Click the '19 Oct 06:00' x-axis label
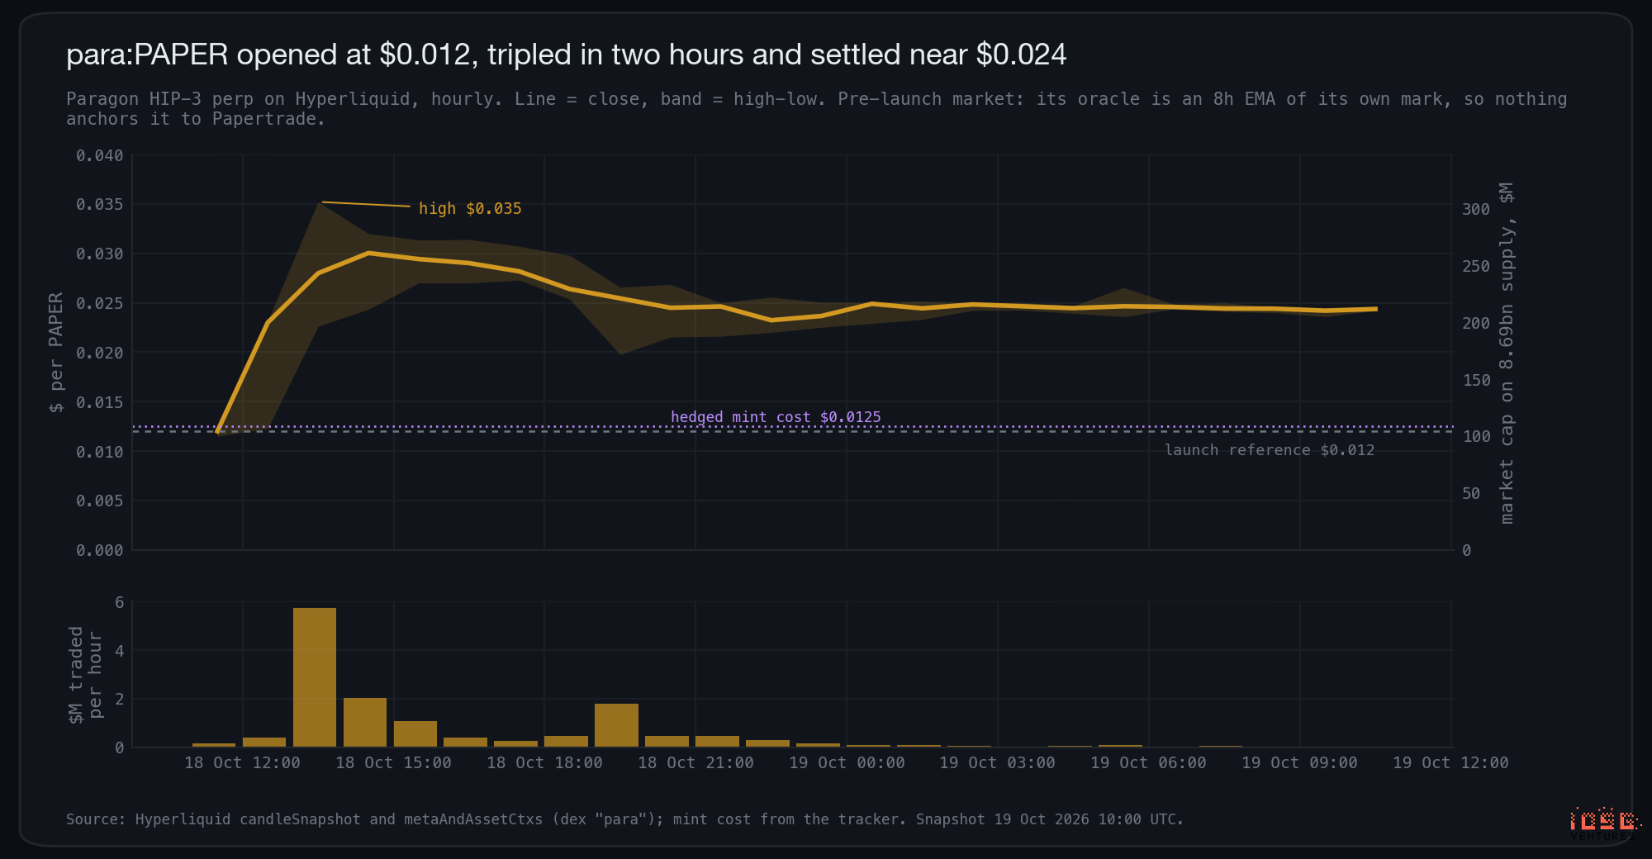 tap(1148, 763)
